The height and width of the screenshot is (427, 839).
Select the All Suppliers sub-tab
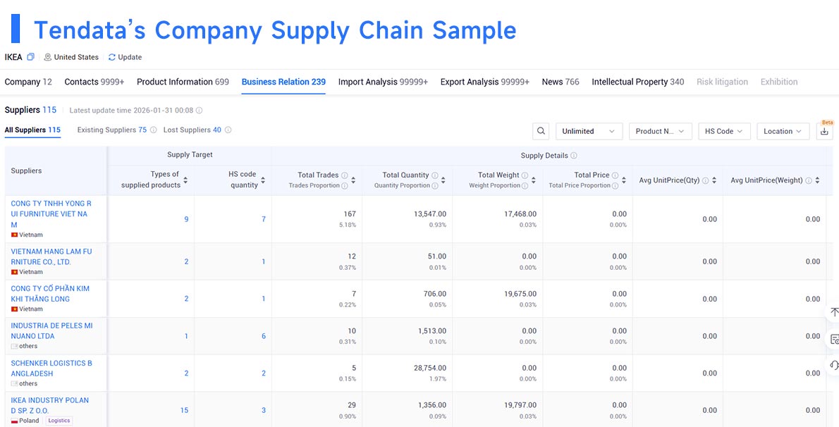pyautogui.click(x=32, y=130)
